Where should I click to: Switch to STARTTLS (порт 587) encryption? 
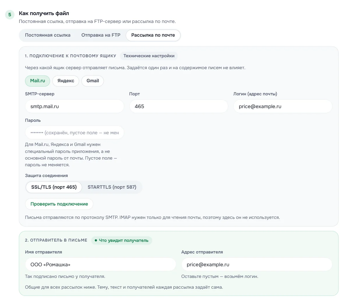click(112, 187)
